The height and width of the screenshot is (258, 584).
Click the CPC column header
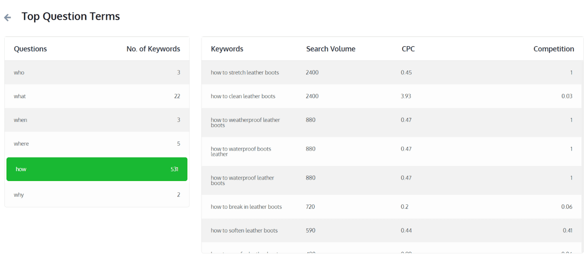tap(408, 49)
